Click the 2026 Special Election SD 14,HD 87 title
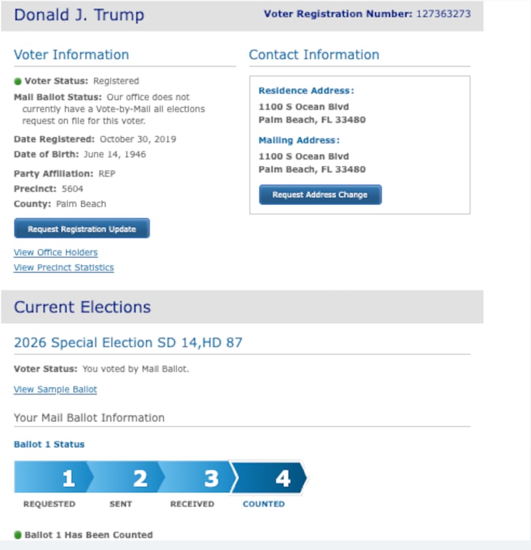This screenshot has height=550, width=531. tap(128, 342)
